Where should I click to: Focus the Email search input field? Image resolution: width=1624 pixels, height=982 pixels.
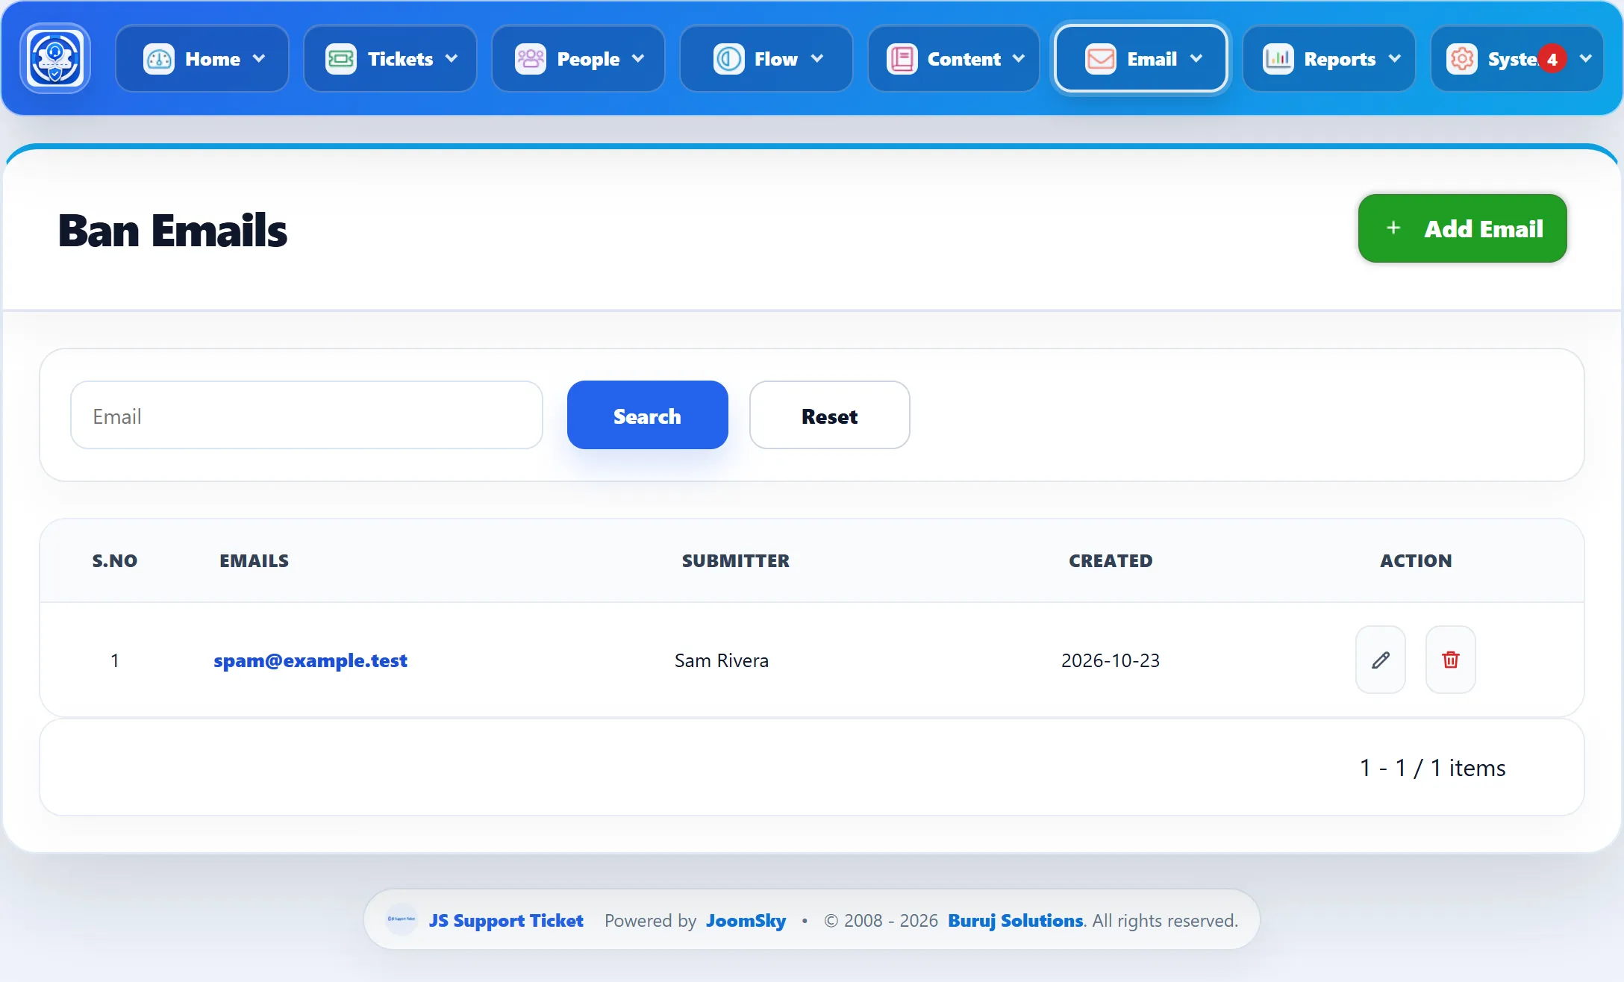coord(306,415)
